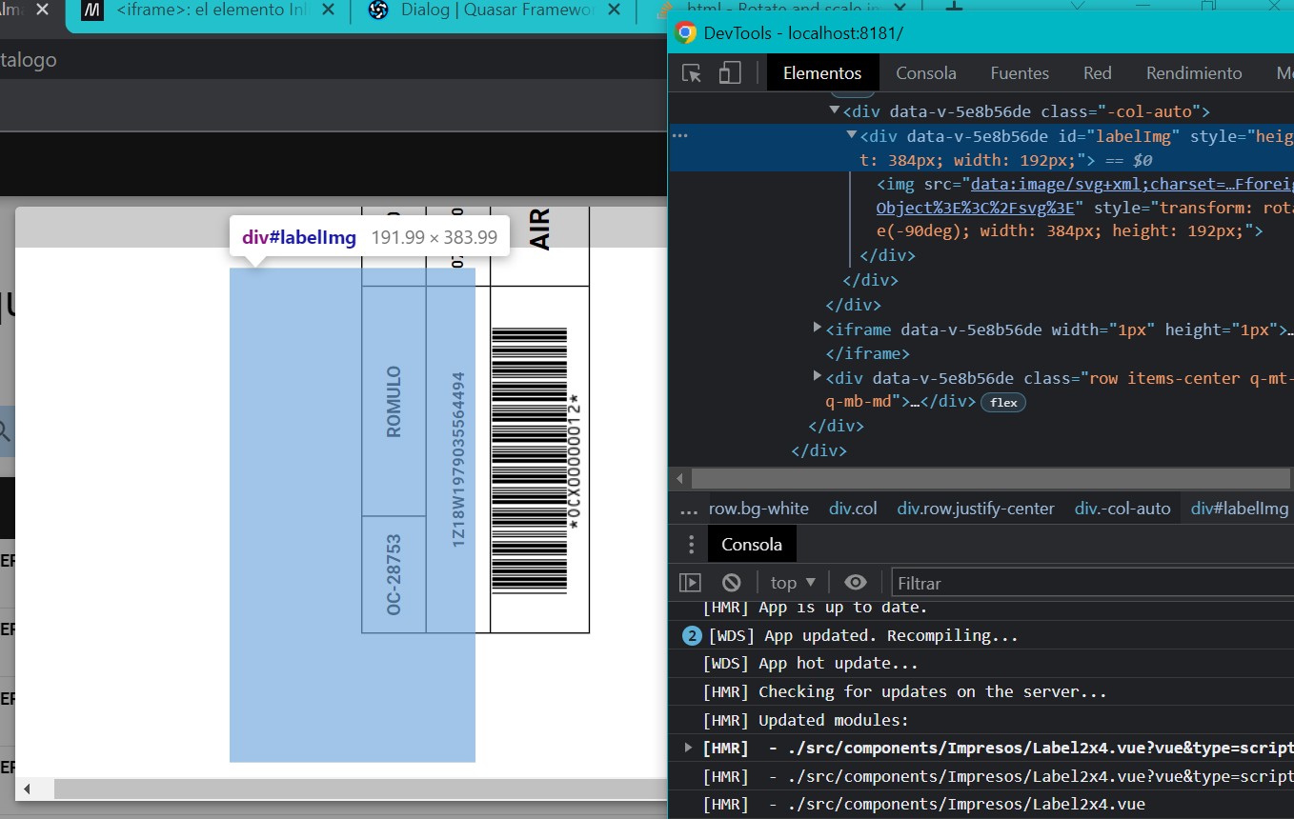The image size is (1294, 819).
Task: Expand the HMR Label2x4.vue script message
Action: (689, 748)
